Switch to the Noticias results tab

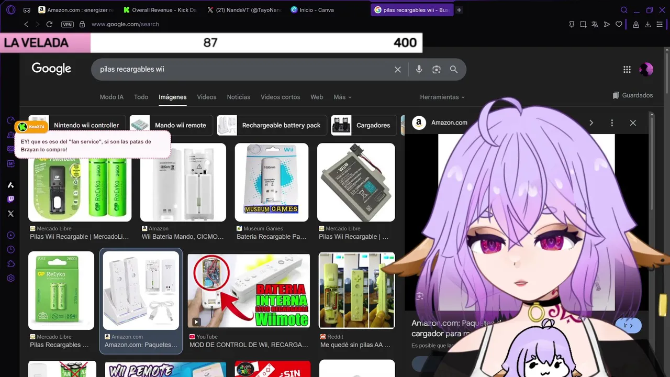pos(238,97)
